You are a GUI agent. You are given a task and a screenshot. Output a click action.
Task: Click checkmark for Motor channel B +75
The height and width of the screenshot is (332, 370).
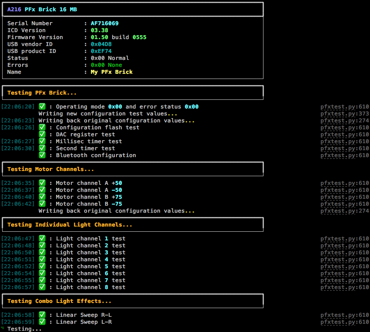42,197
